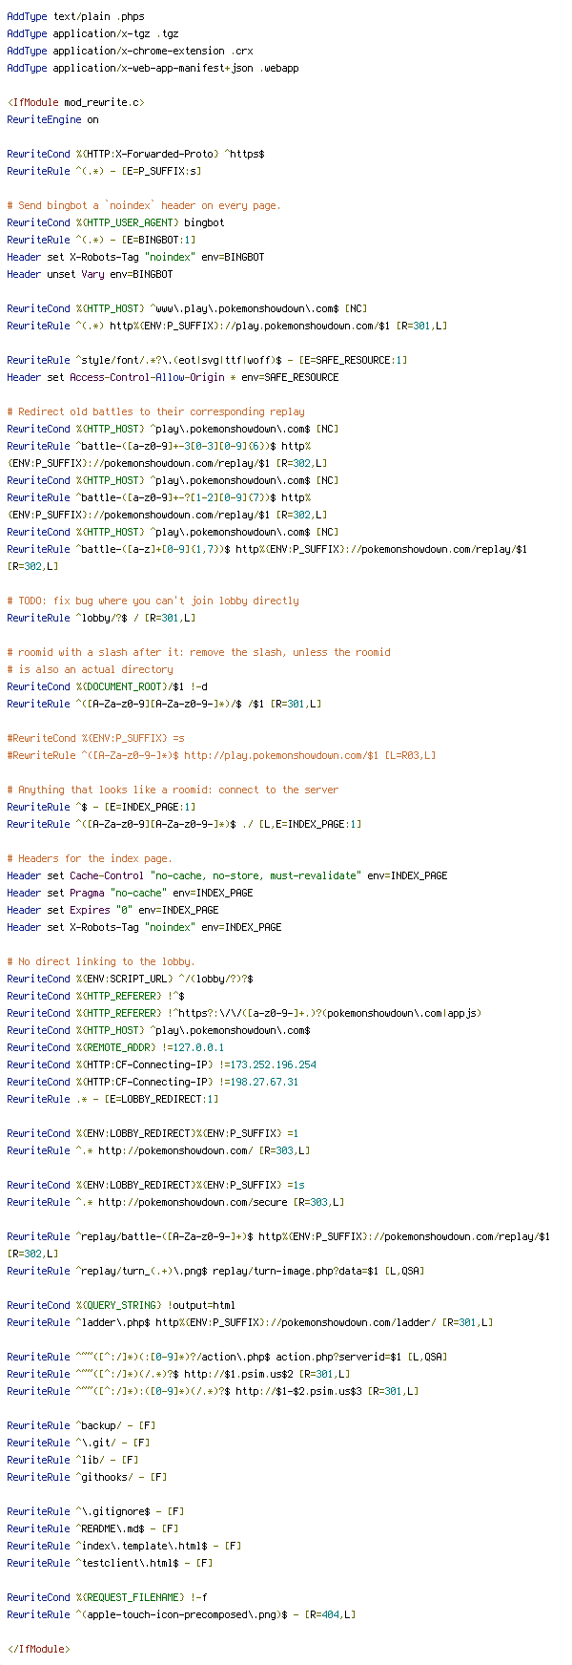The image size is (572, 1665).
Task: Click the comment '# is also an actual directory'
Action: 90,670
